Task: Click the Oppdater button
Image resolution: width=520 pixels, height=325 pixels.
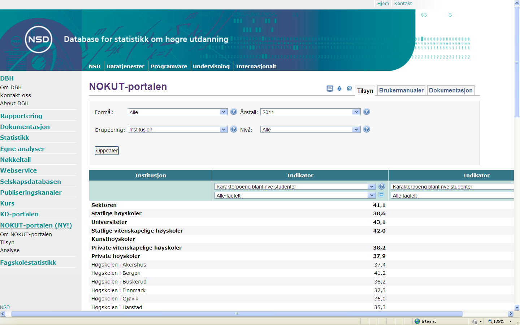Action: [107, 151]
